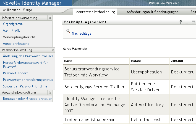Image resolution: width=196 pixels, height=124 pixels.
Task: Switch to Identitätsselbstbedienung tab
Action: (96, 12)
